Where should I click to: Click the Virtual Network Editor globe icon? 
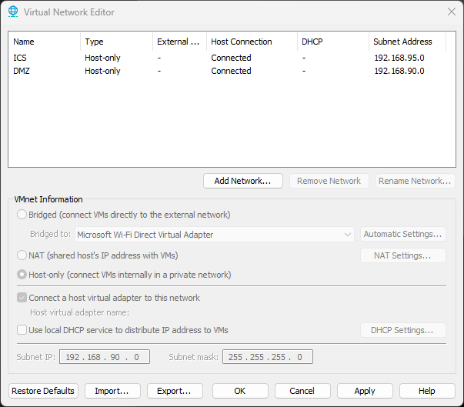click(13, 12)
